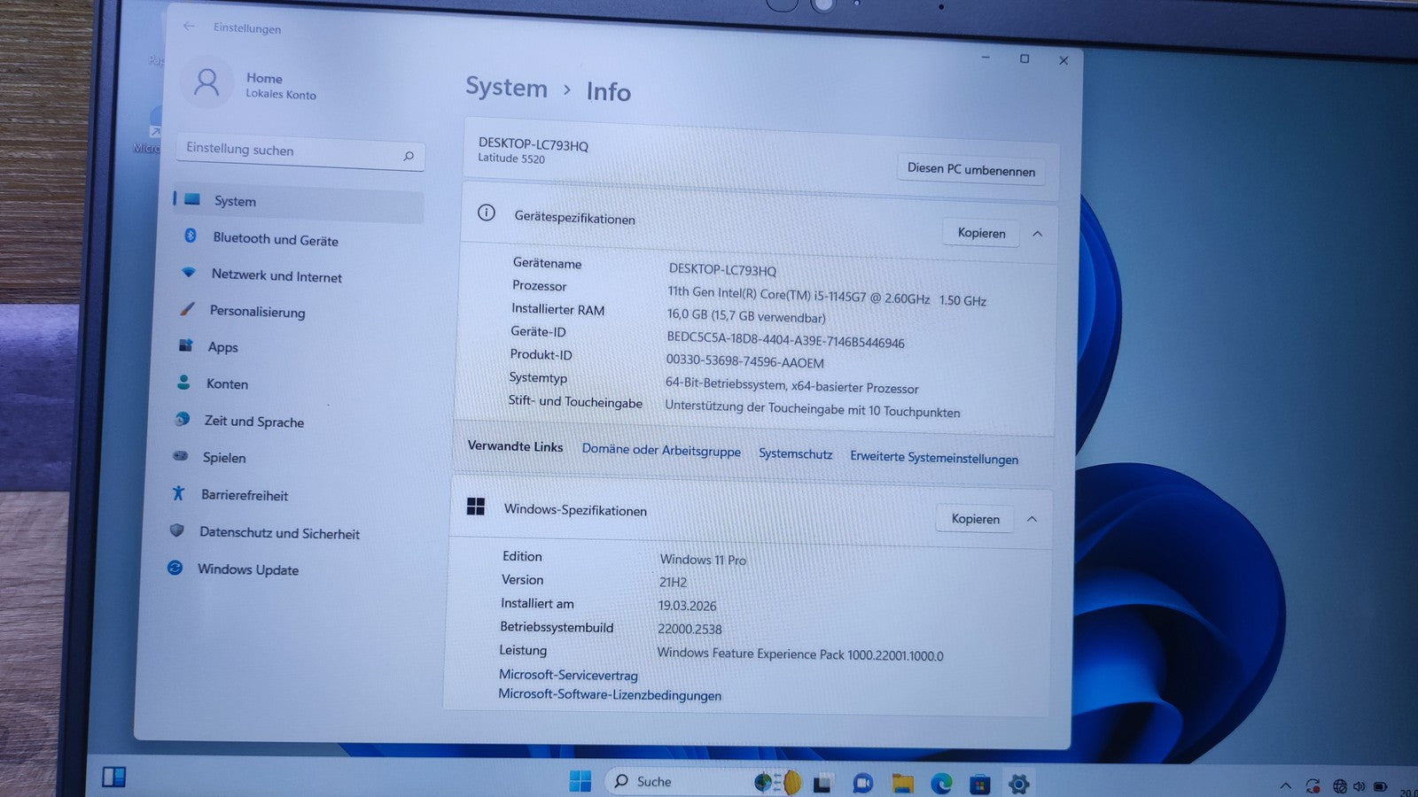Open the Microsoft-Servicevertrag link
This screenshot has width=1418, height=797.
568,675
